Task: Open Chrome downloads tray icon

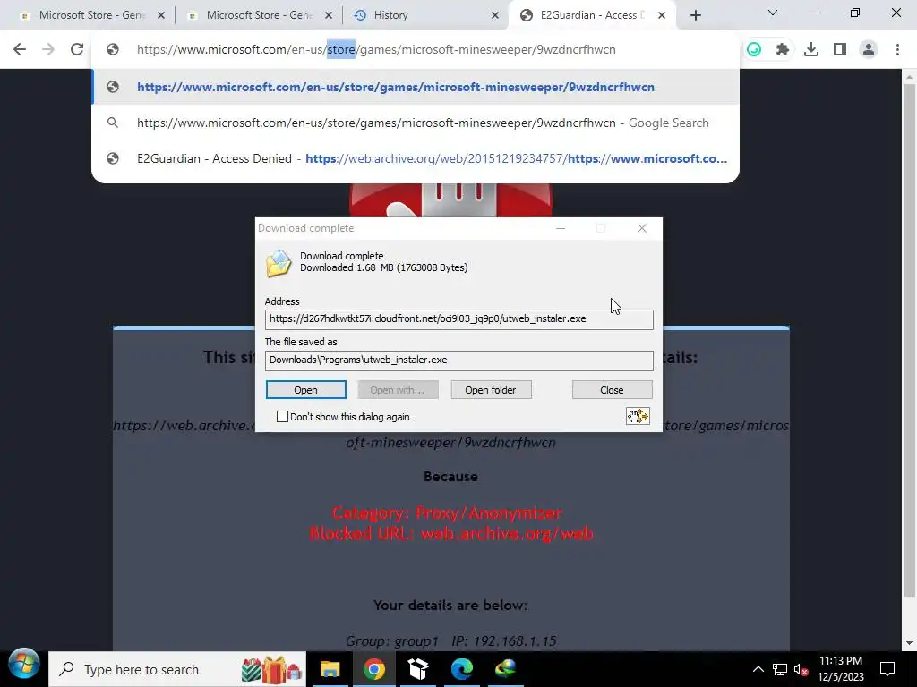Action: 811,50
